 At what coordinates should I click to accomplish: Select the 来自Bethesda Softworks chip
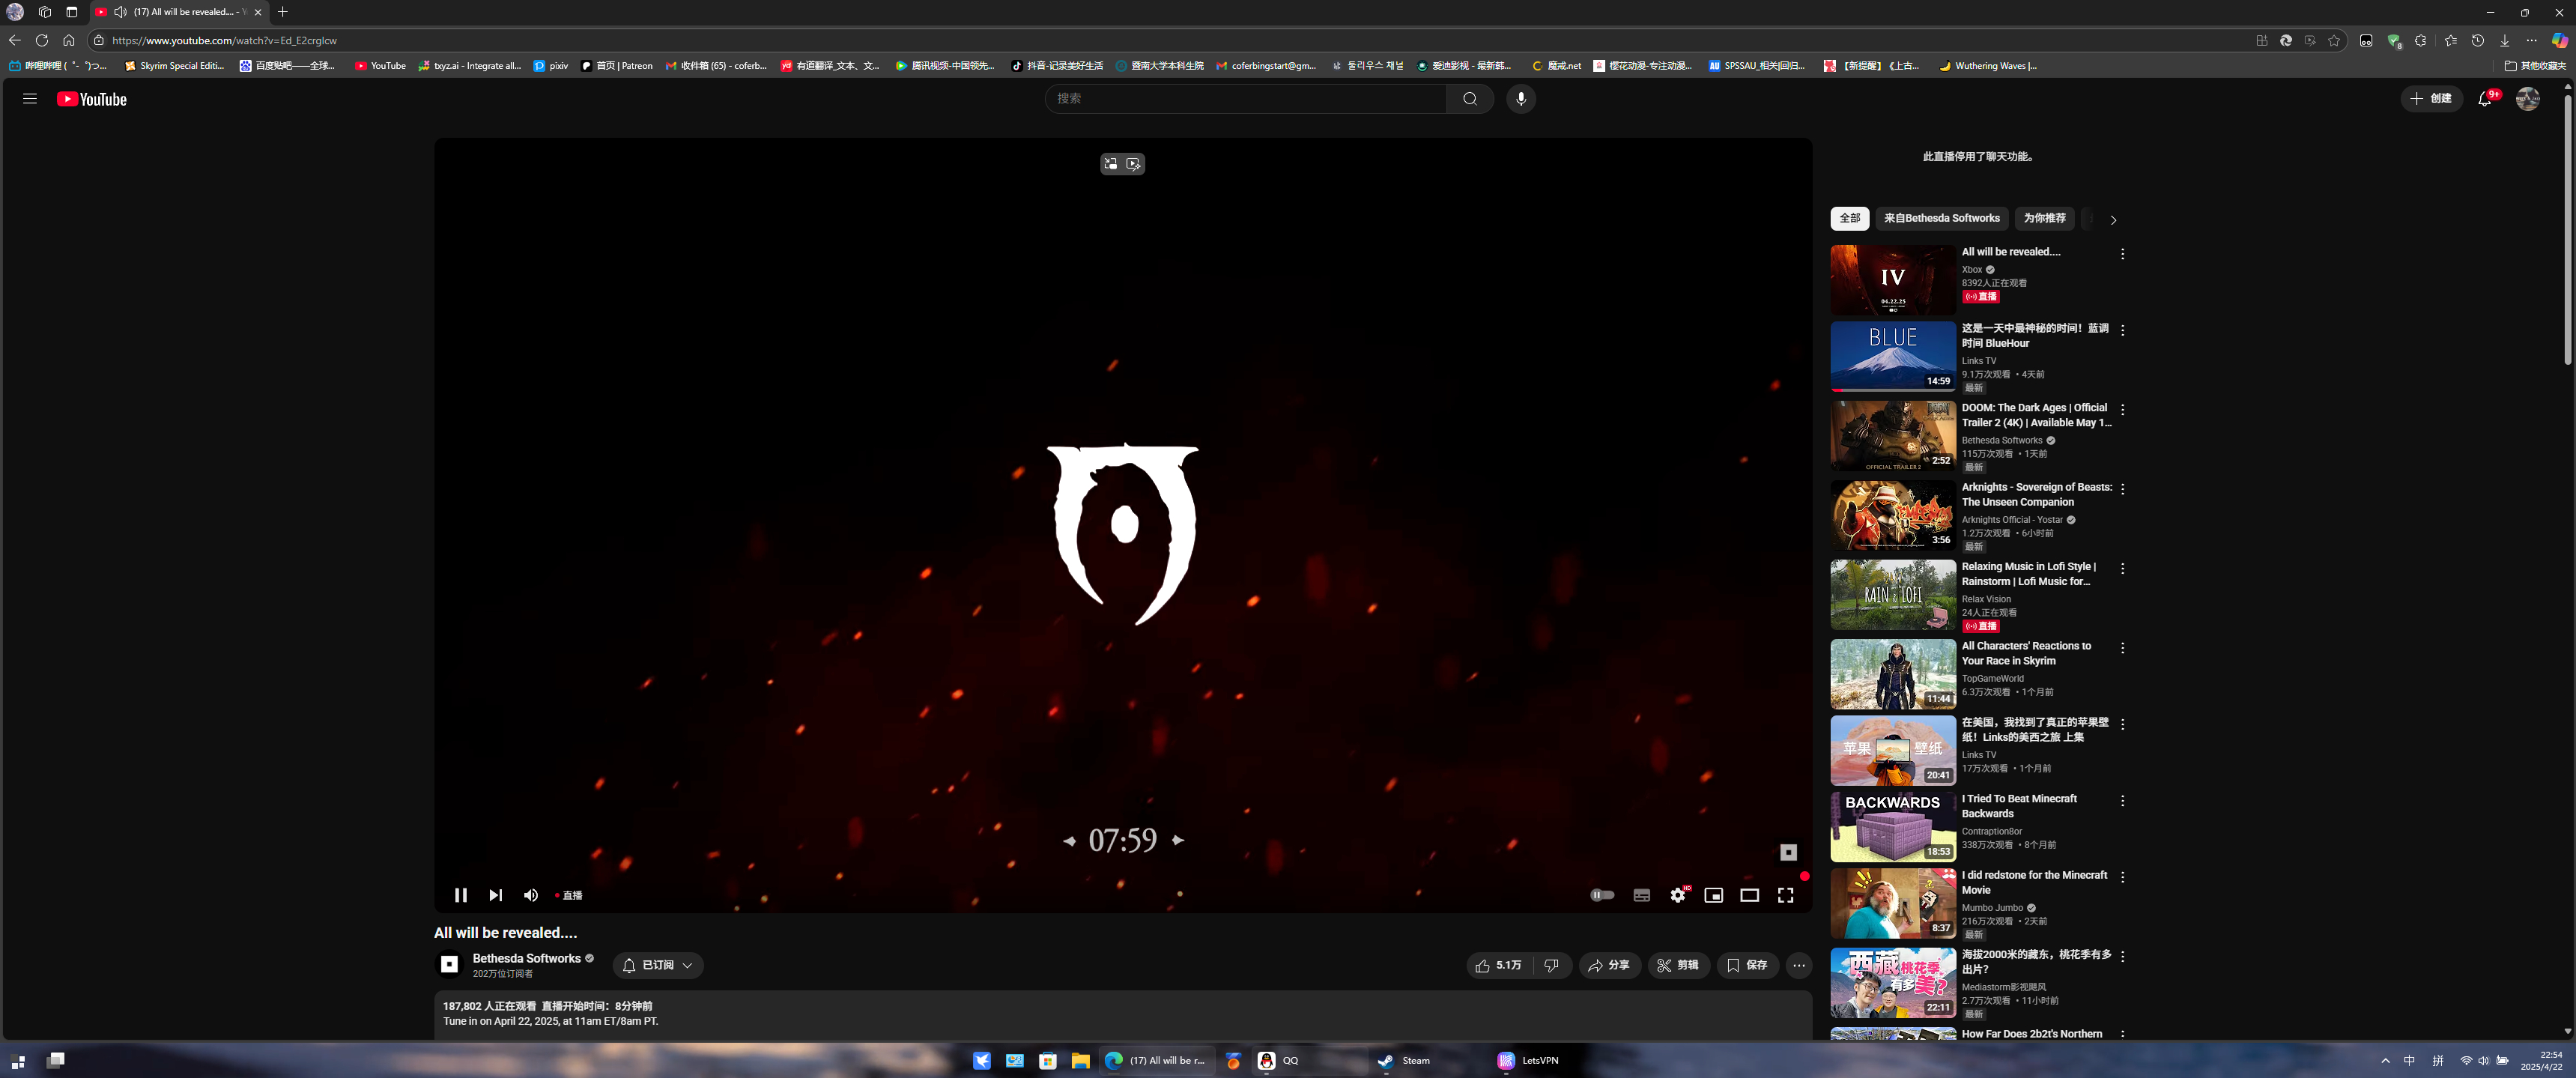pos(1941,218)
